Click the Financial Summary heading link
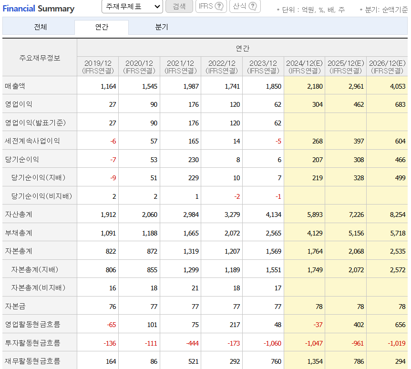This screenshot has width=411, height=369. [38, 9]
